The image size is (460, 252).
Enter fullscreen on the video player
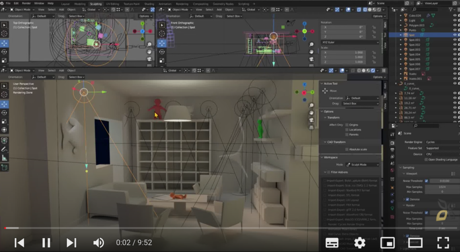click(x=443, y=243)
